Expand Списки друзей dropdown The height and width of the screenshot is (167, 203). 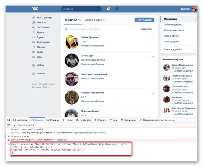pos(173,49)
